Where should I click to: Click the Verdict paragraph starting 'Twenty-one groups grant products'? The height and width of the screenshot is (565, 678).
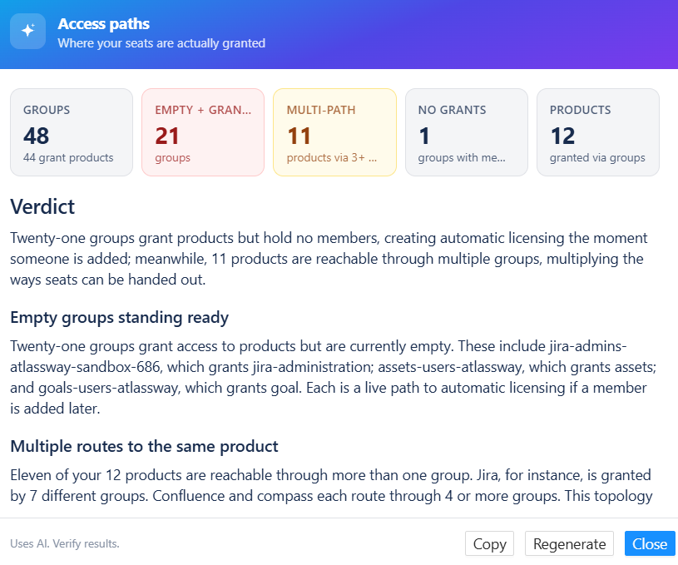[329, 259]
